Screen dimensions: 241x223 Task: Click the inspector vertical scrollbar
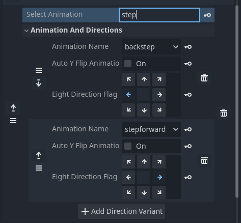click(237, 101)
